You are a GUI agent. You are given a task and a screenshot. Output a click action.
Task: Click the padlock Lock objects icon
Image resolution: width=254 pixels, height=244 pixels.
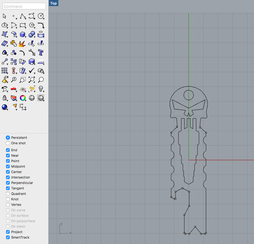tap(5, 98)
